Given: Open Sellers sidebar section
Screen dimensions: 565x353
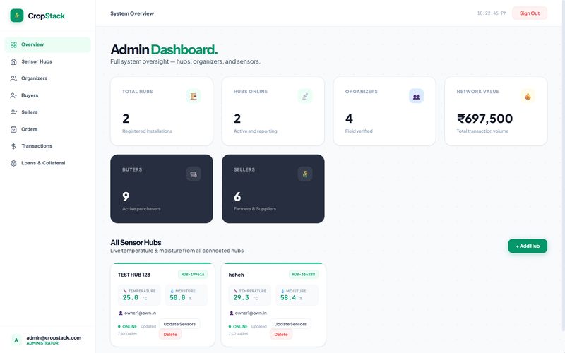Looking at the screenshot, I should pyautogui.click(x=47, y=112).
